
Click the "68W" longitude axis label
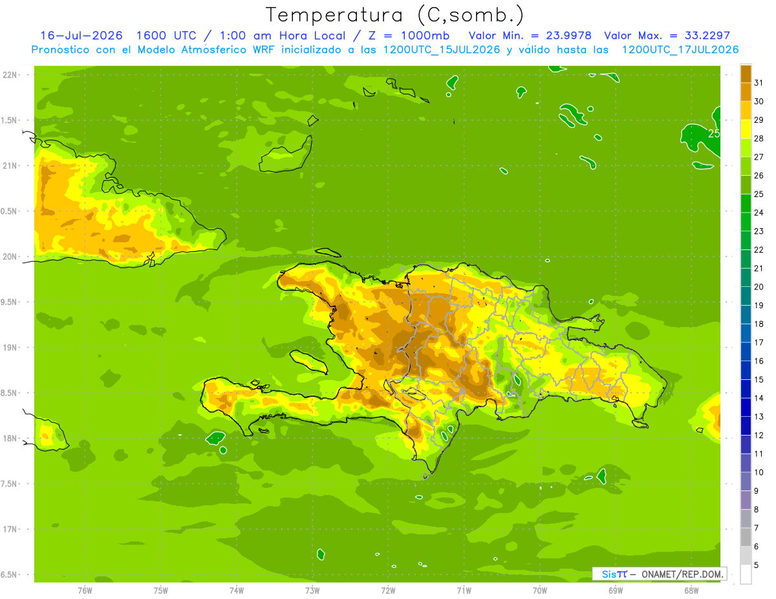(x=691, y=591)
